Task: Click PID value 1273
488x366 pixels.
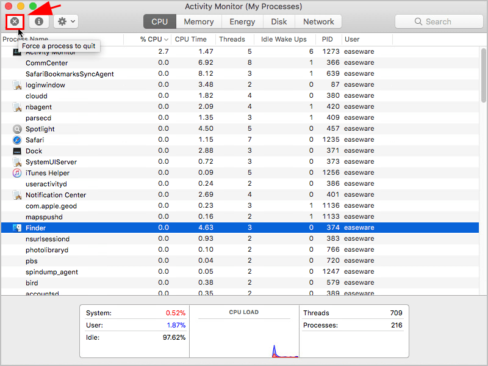Action: coord(331,51)
